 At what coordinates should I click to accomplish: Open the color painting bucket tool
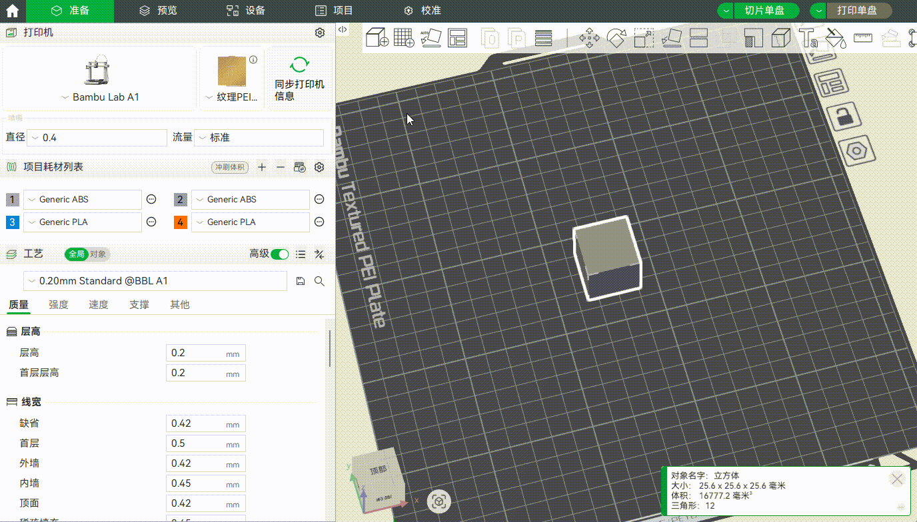[835, 38]
